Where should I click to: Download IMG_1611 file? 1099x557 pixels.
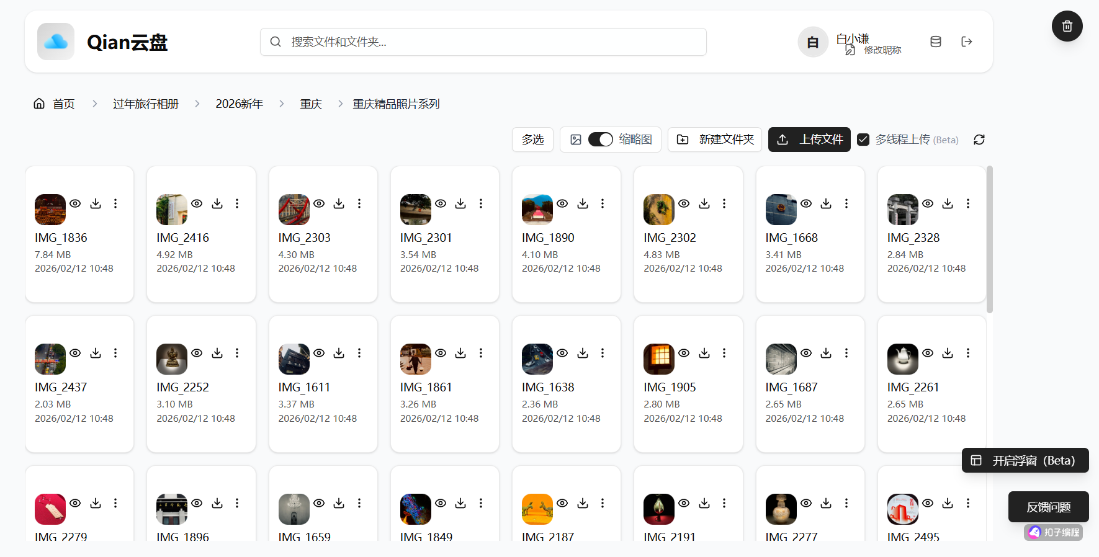tap(339, 353)
